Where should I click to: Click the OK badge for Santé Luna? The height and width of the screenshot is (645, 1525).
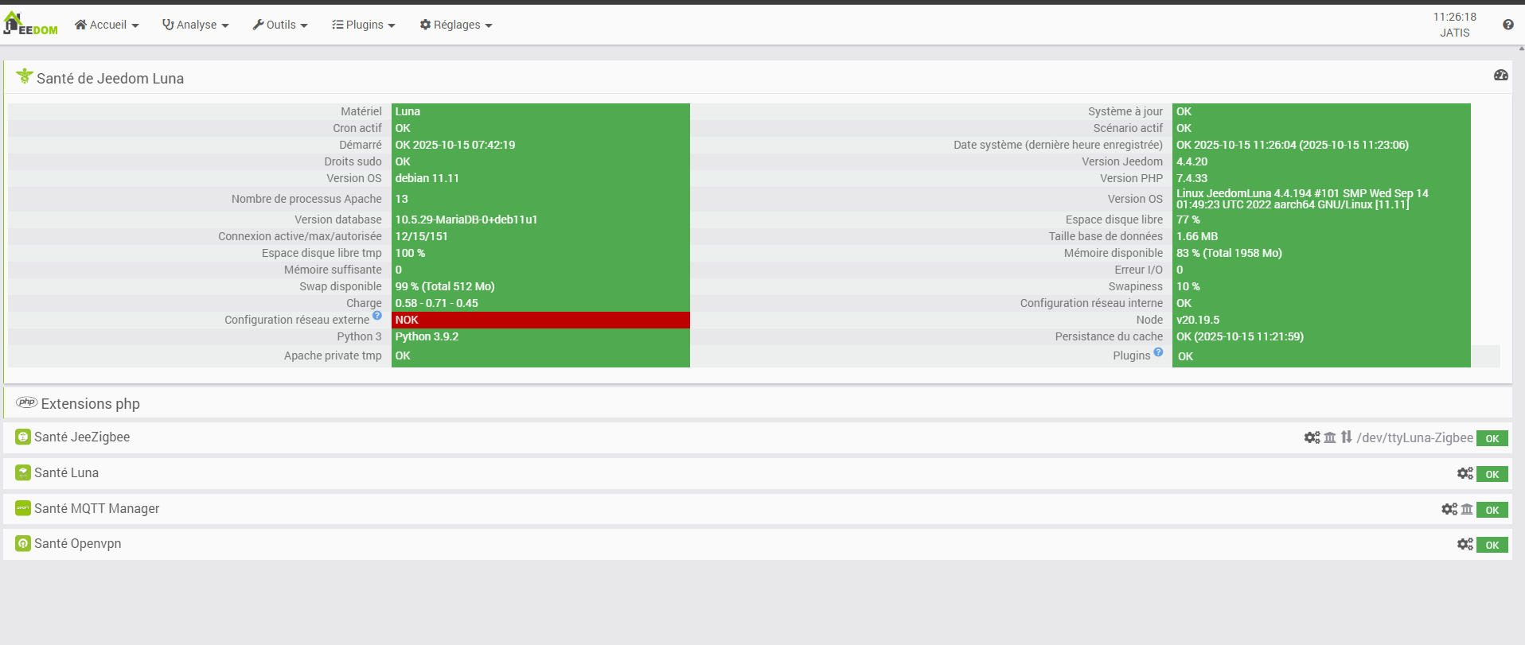coord(1492,474)
